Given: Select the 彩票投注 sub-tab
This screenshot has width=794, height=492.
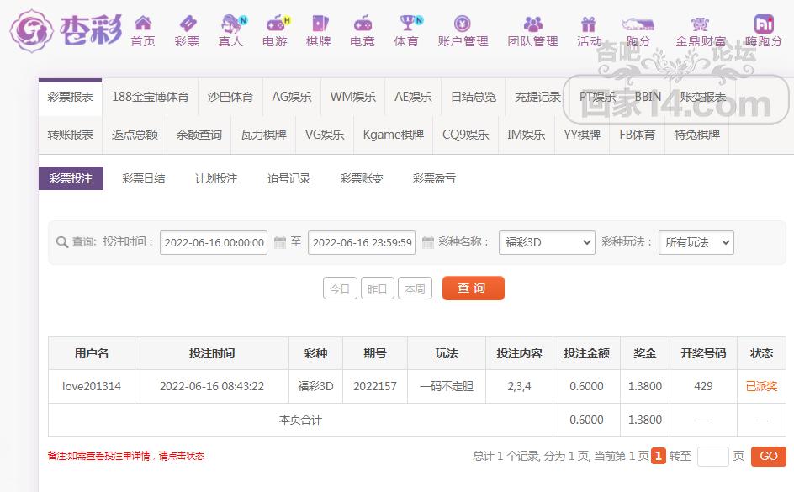Looking at the screenshot, I should point(71,178).
